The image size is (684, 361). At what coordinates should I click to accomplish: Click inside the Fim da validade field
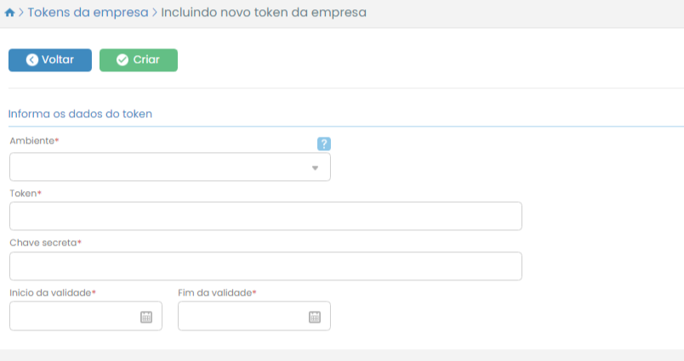pyautogui.click(x=243, y=317)
